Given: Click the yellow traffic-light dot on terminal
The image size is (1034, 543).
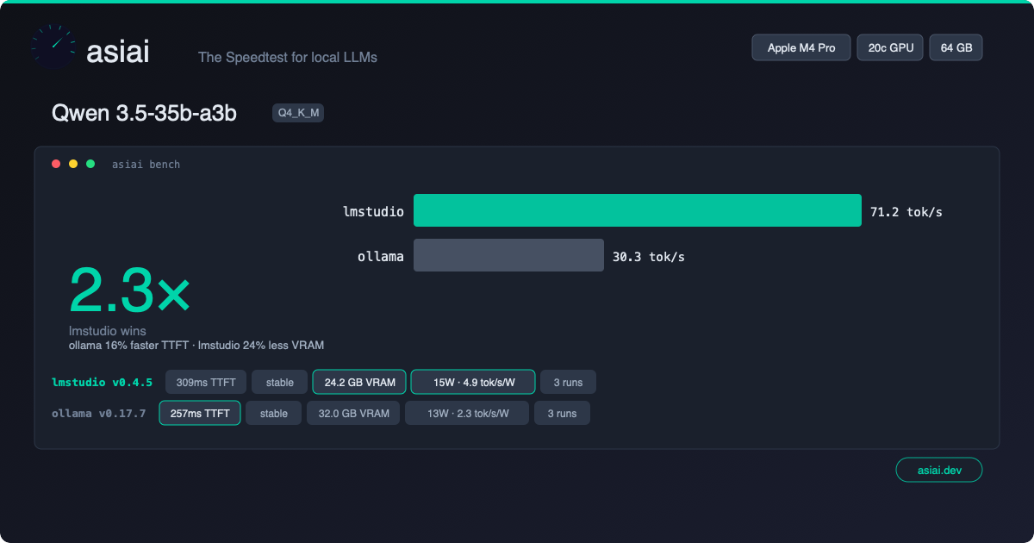Looking at the screenshot, I should [72, 163].
